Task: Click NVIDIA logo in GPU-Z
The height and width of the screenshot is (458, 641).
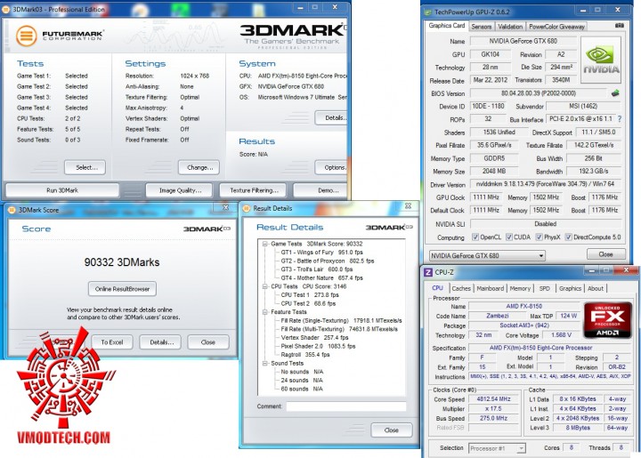Action: 601,60
